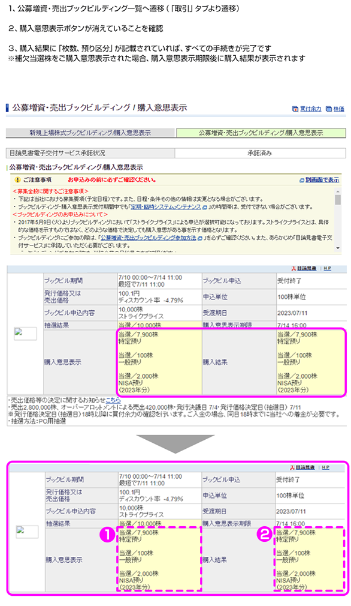Click the 購入結果 label in the second table
This screenshot has width=351, height=606.
[215, 560]
